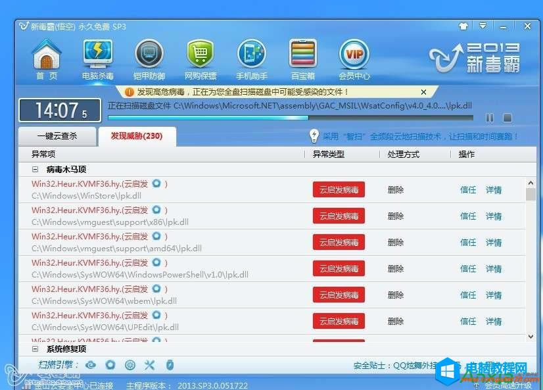543x390 pixels.
Task: Open the 网购保镖 shopping guard icon
Action: point(201,58)
